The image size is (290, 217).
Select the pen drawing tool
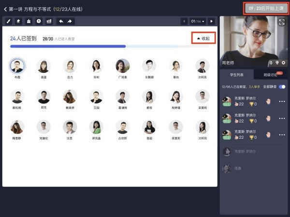coord(9,21)
